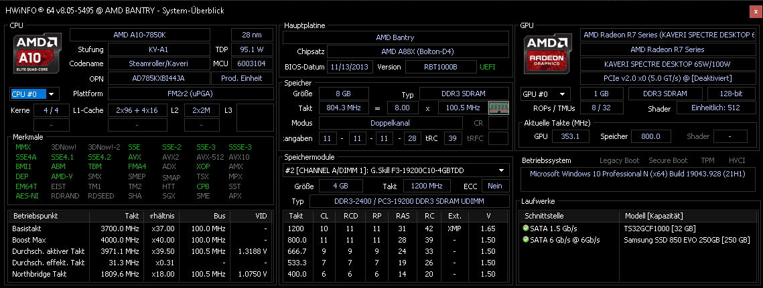
Task: Click the Samsung SSD 850 EVO drive entry
Action: tap(687, 240)
